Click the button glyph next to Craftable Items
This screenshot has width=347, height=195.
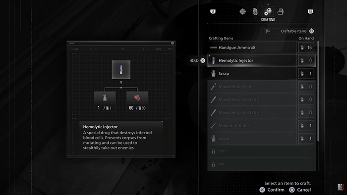pyautogui.click(x=312, y=31)
